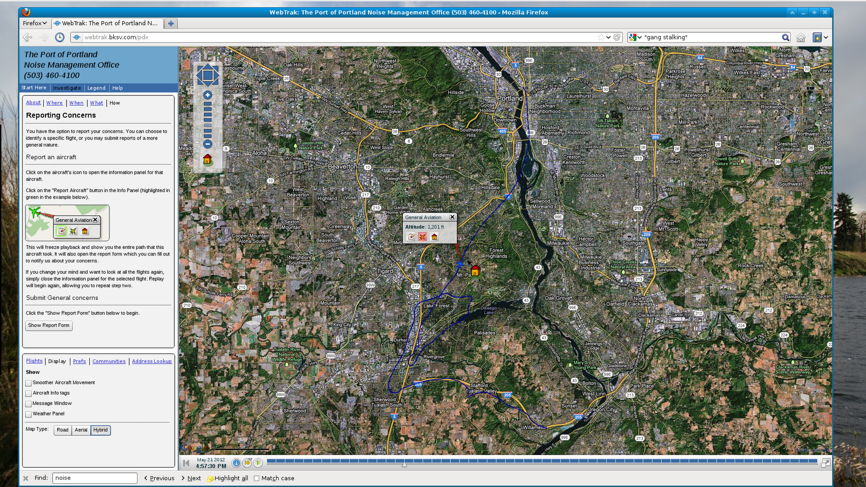Image resolution: width=866 pixels, height=487 pixels.
Task: Pan the map left with the left arrow
Action: point(199,75)
